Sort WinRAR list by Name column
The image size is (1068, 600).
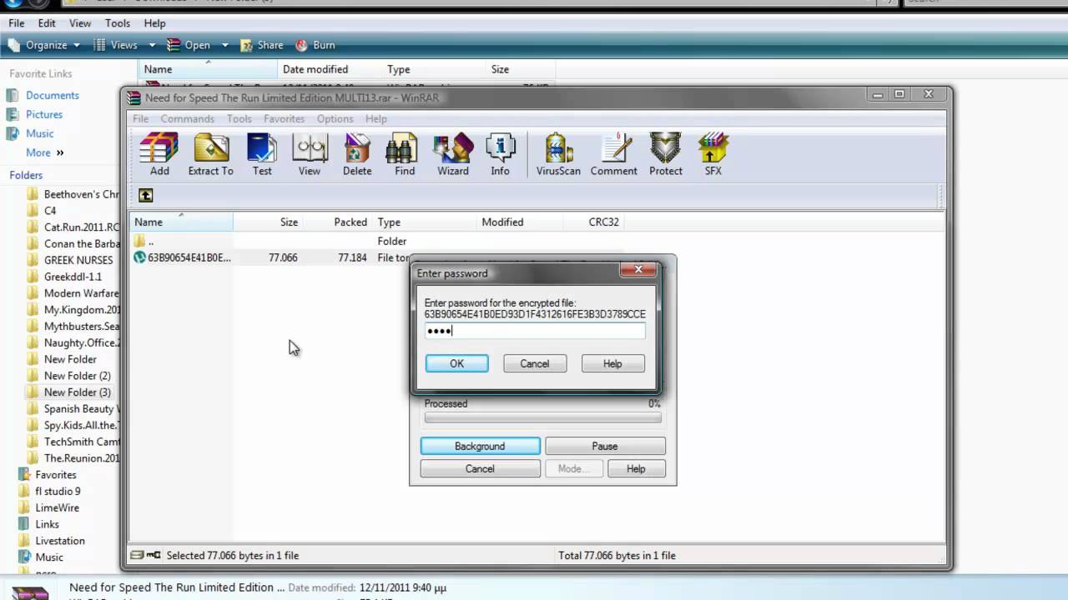pos(182,222)
